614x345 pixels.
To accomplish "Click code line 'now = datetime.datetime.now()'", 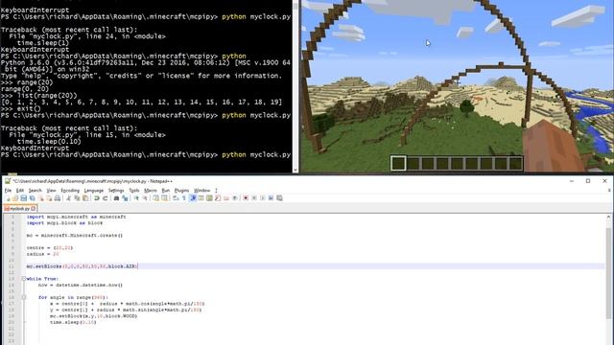I will (x=81, y=286).
